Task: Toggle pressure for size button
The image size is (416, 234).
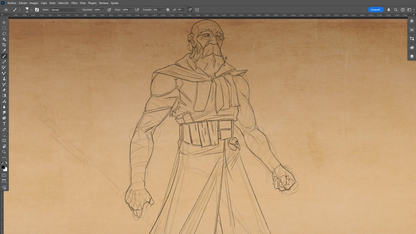Action: click(x=190, y=10)
